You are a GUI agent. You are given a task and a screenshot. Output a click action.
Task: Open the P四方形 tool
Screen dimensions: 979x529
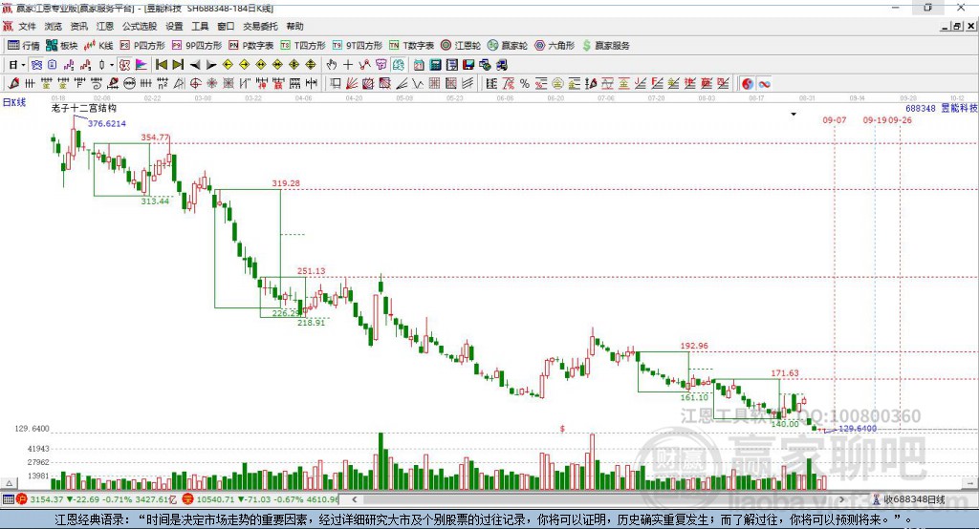pyautogui.click(x=142, y=46)
